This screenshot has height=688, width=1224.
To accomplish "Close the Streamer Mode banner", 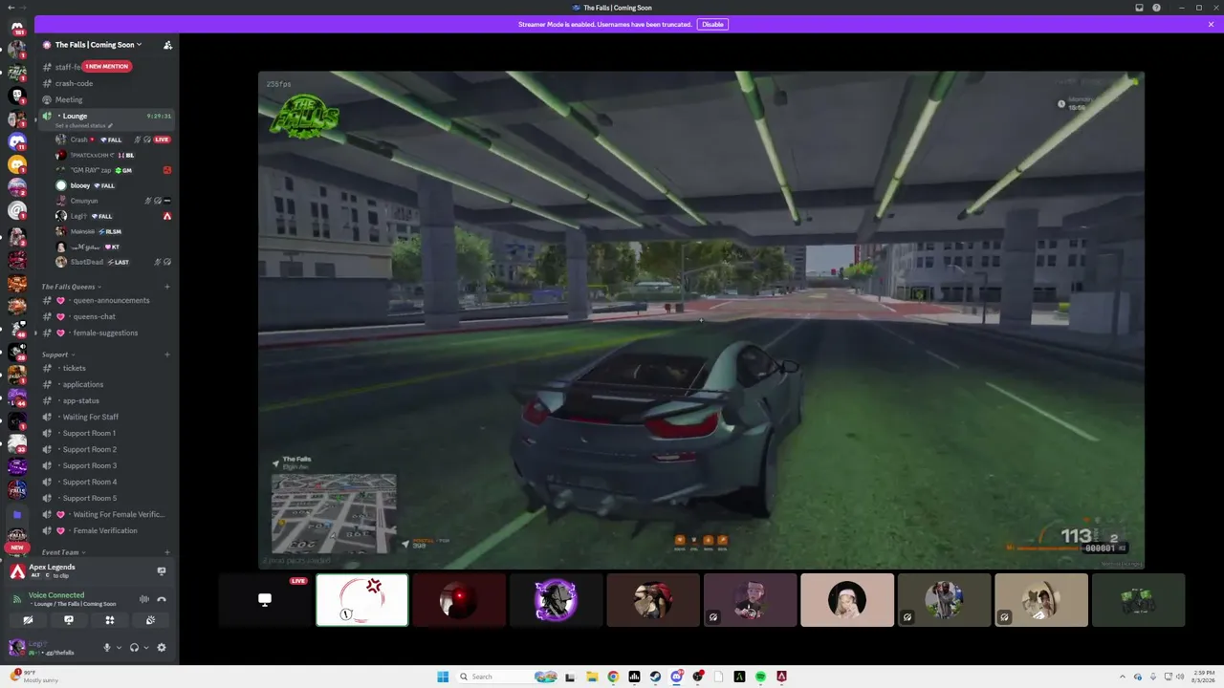I will coord(1211,24).
